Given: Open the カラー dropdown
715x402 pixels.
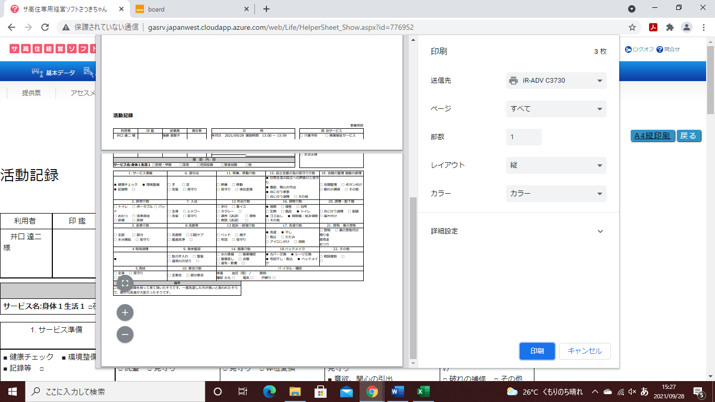Looking at the screenshot, I should coord(556,194).
